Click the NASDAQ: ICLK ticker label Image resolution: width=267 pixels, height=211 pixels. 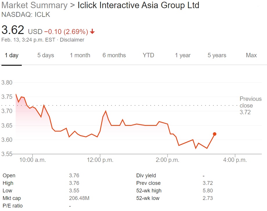26,15
